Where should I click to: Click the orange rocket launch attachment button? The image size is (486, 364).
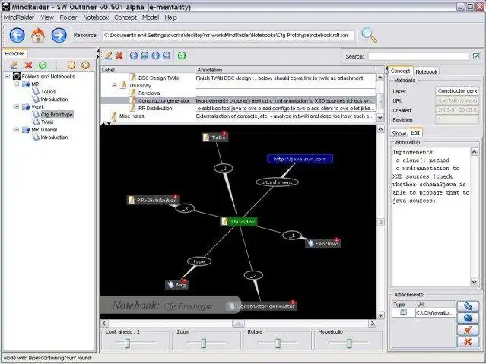click(468, 330)
